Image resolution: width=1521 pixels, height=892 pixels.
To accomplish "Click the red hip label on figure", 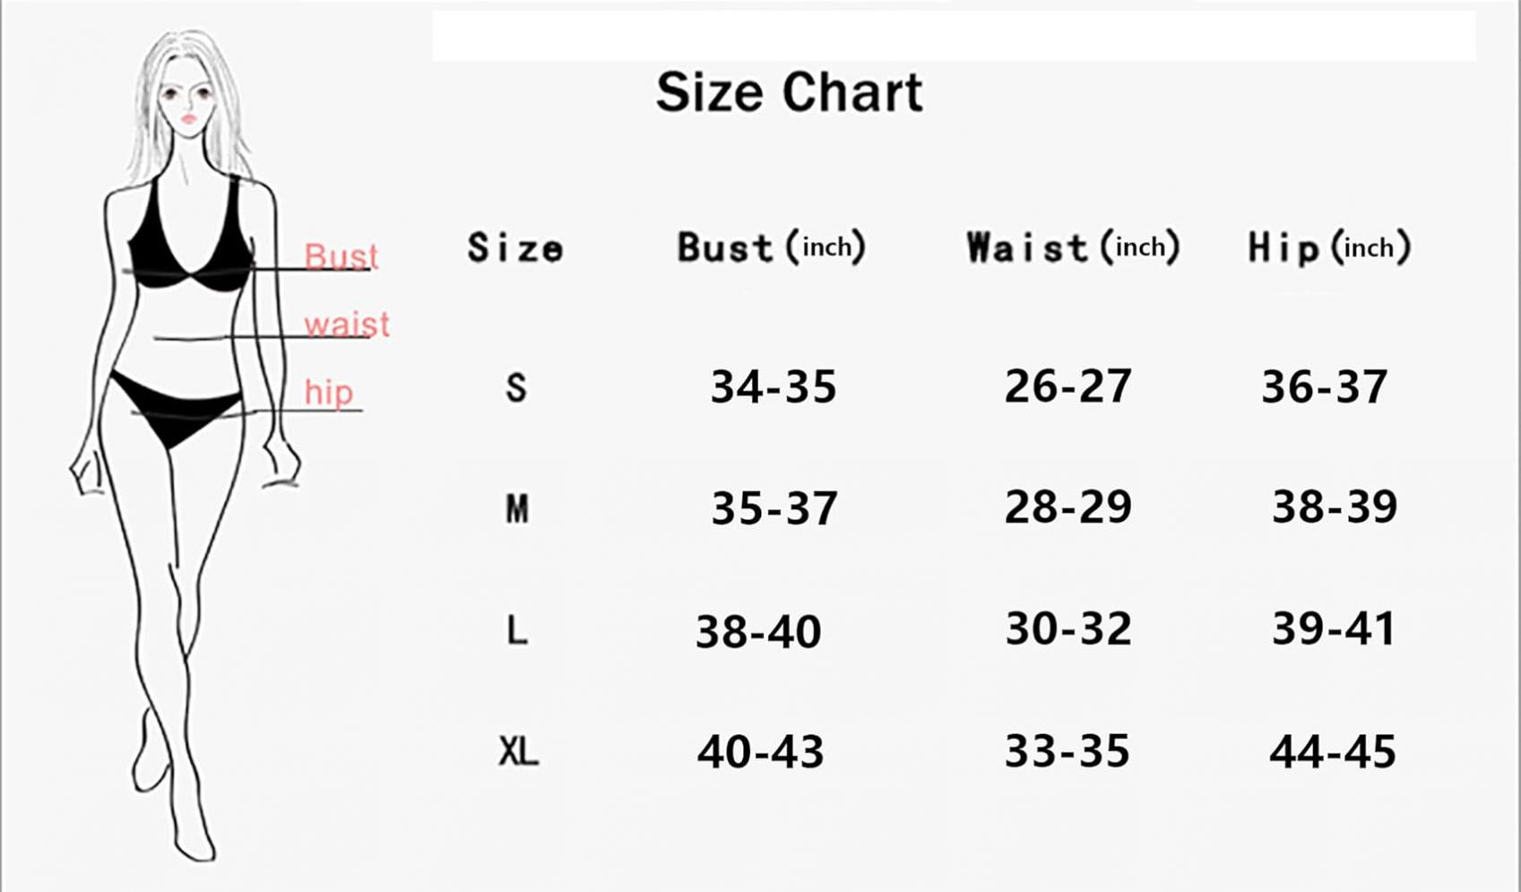I will [329, 393].
